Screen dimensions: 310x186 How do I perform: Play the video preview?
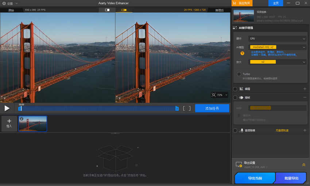pos(7,108)
